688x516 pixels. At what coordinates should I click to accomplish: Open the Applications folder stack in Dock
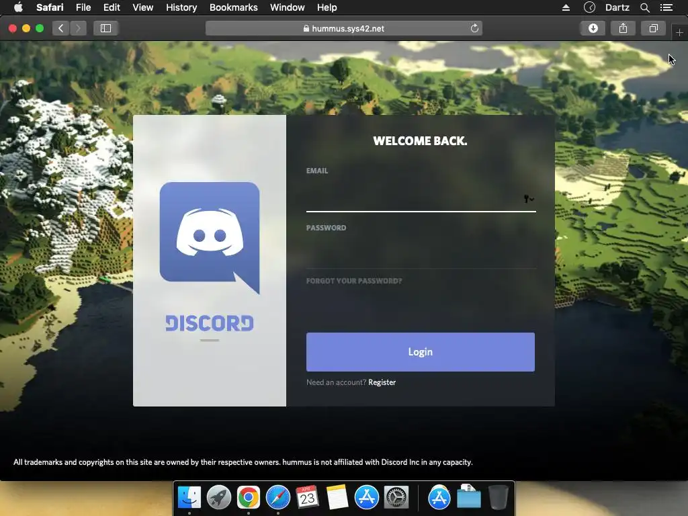pyautogui.click(x=439, y=498)
